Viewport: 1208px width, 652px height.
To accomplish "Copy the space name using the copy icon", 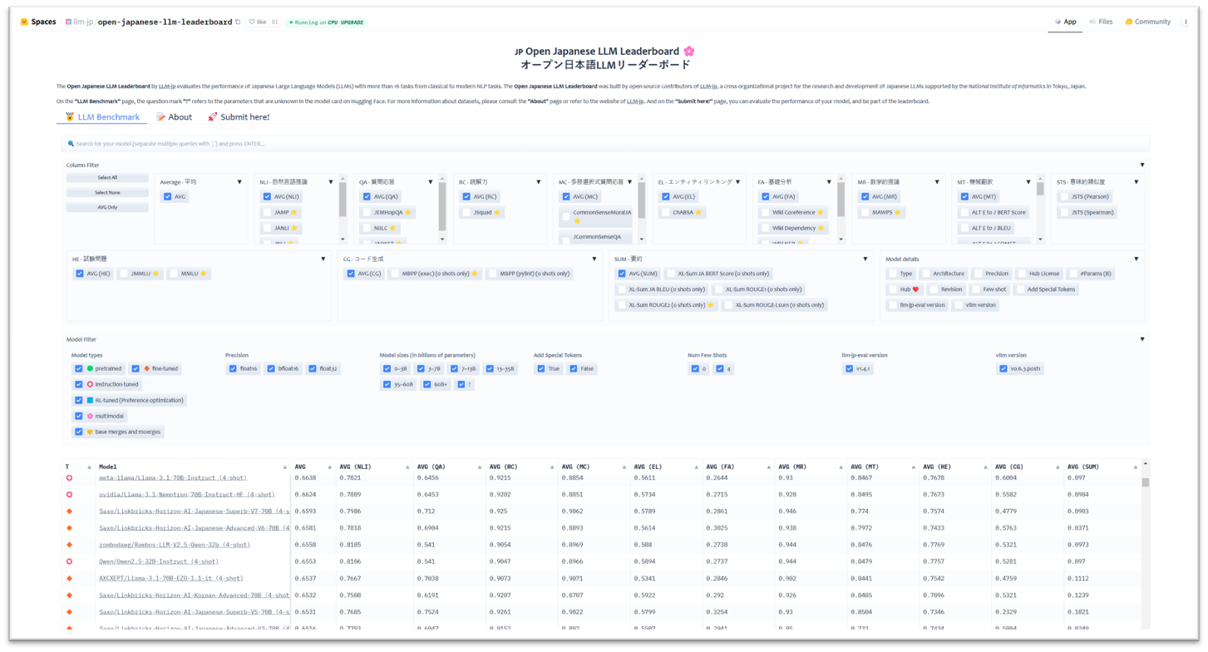I will click(x=238, y=22).
